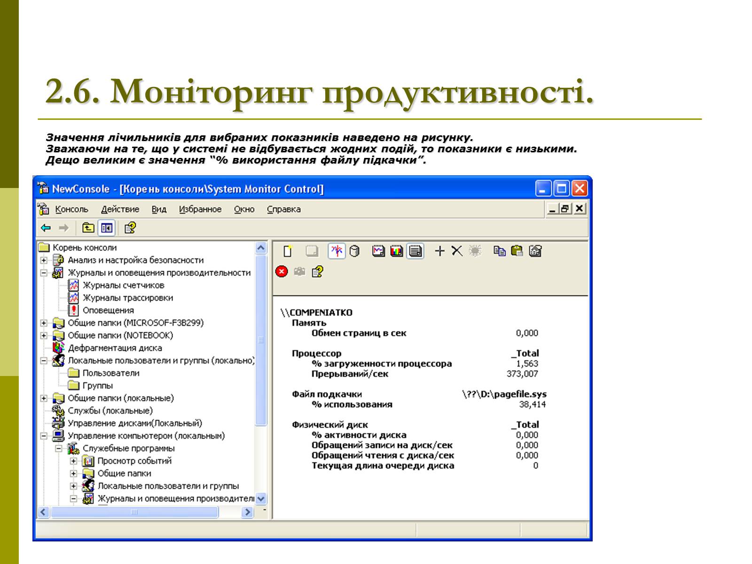752x564 pixels.
Task: Click the Paste Counter List icon
Action: 517,251
